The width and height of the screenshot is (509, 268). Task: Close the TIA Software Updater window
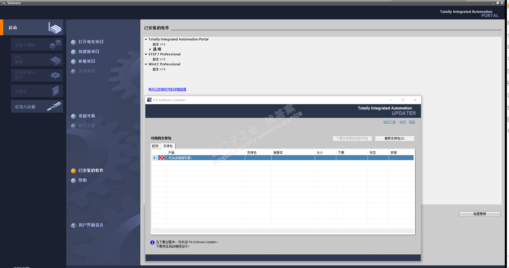[x=415, y=100]
